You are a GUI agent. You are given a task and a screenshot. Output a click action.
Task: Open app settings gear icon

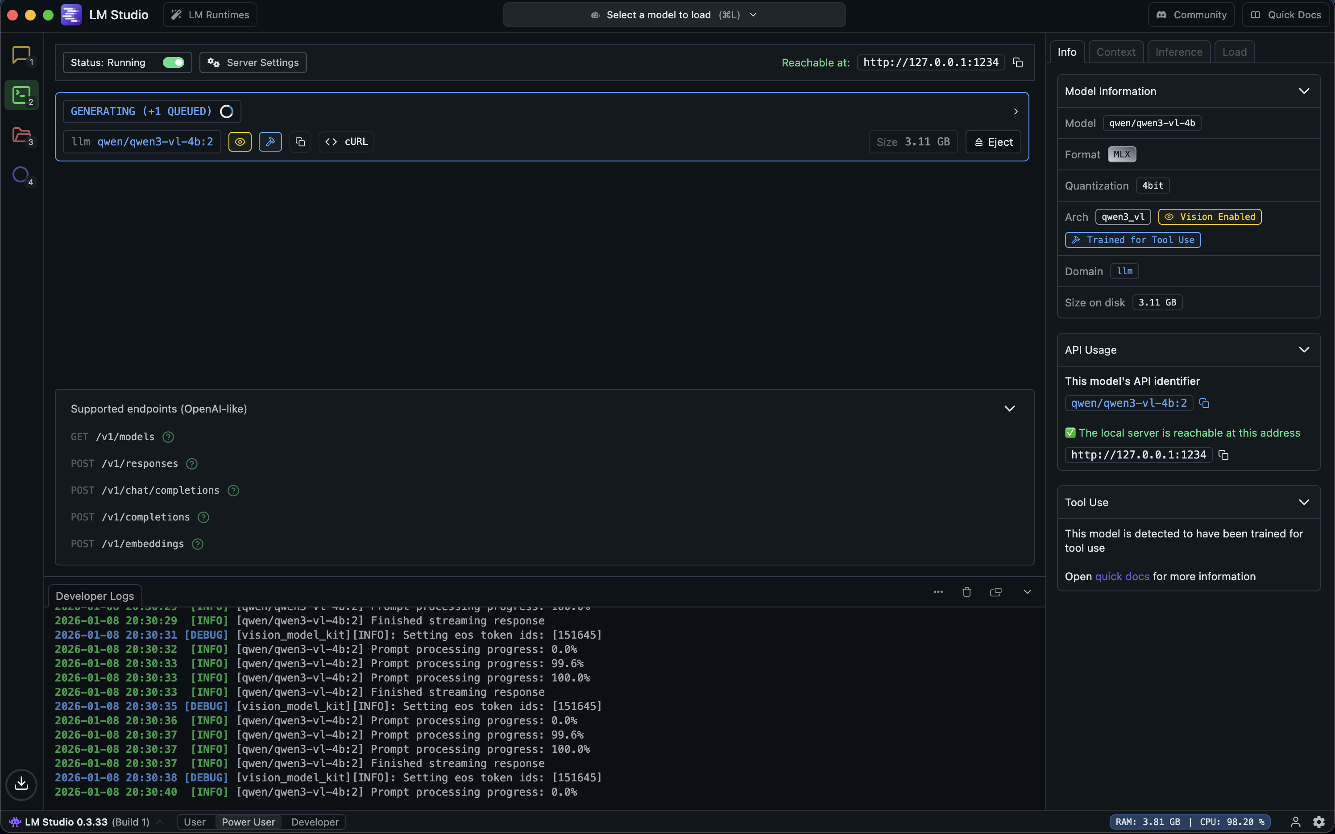tap(1318, 822)
